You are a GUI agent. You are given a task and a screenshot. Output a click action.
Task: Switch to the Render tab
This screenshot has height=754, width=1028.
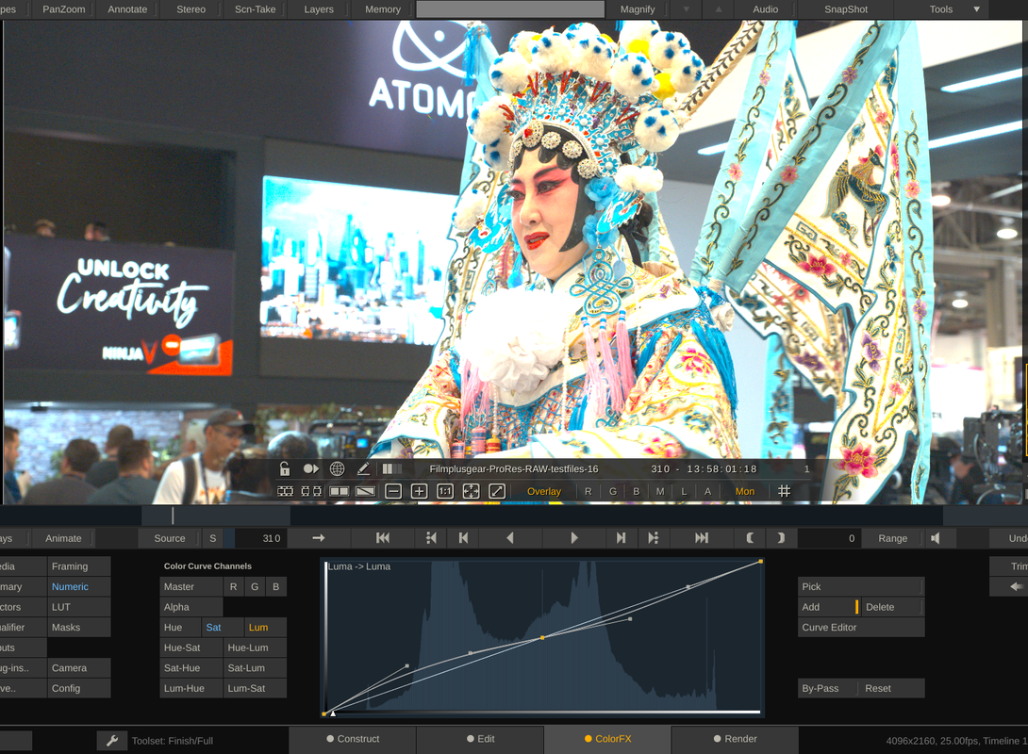click(735, 739)
